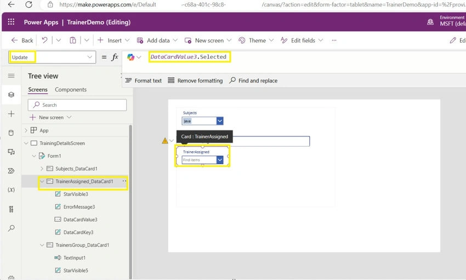Open the TrainerAssigned combo box dropdown arrow
The height and width of the screenshot is (280, 466).
click(220, 160)
